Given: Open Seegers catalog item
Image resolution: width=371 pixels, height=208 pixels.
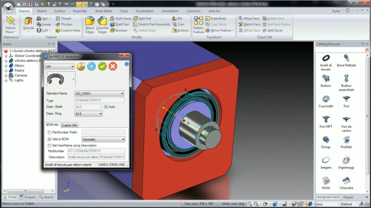Looking at the screenshot, I should pos(326,163).
